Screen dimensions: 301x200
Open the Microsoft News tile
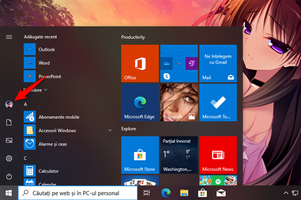[x=218, y=155]
